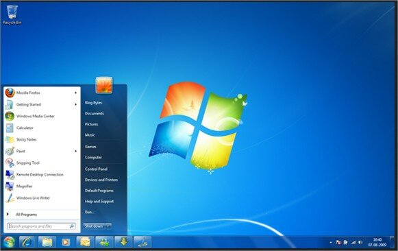This screenshot has width=398, height=251.
Task: Click the green download arrow taskbar icon
Action: [123, 242]
